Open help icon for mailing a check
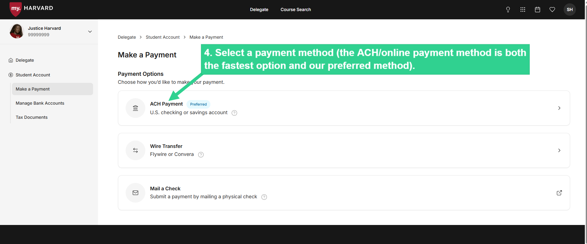587x244 pixels. click(x=264, y=197)
